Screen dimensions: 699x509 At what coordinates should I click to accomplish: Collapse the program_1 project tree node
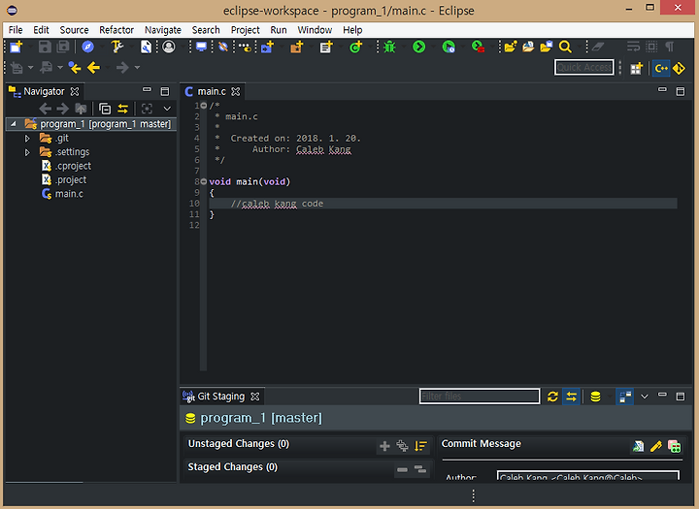[14, 124]
